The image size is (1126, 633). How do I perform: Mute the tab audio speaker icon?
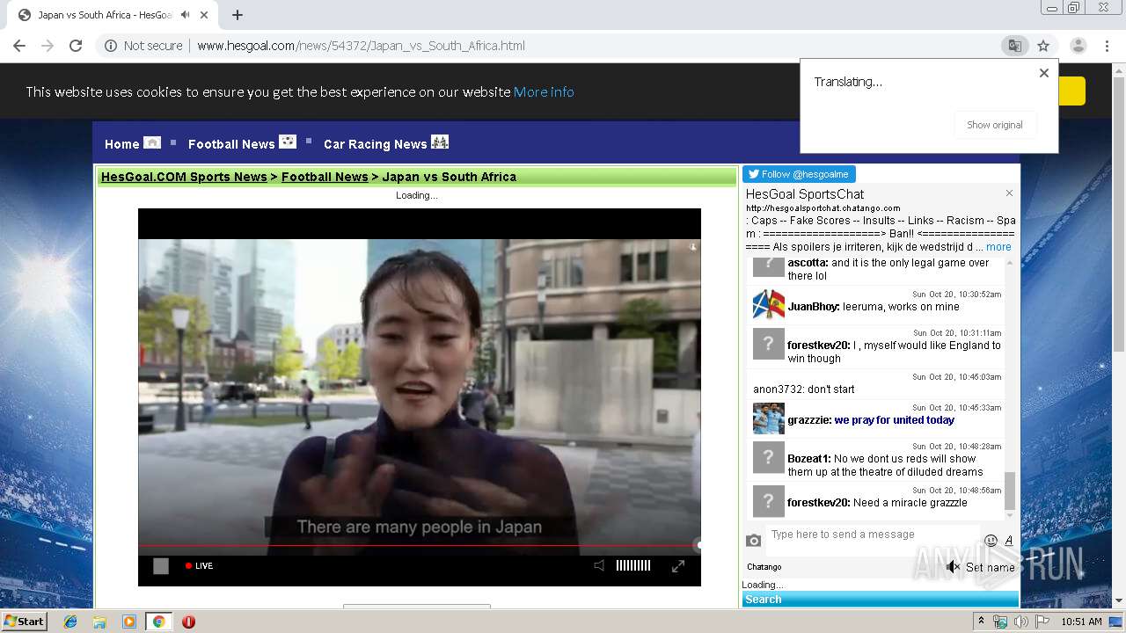(x=186, y=15)
